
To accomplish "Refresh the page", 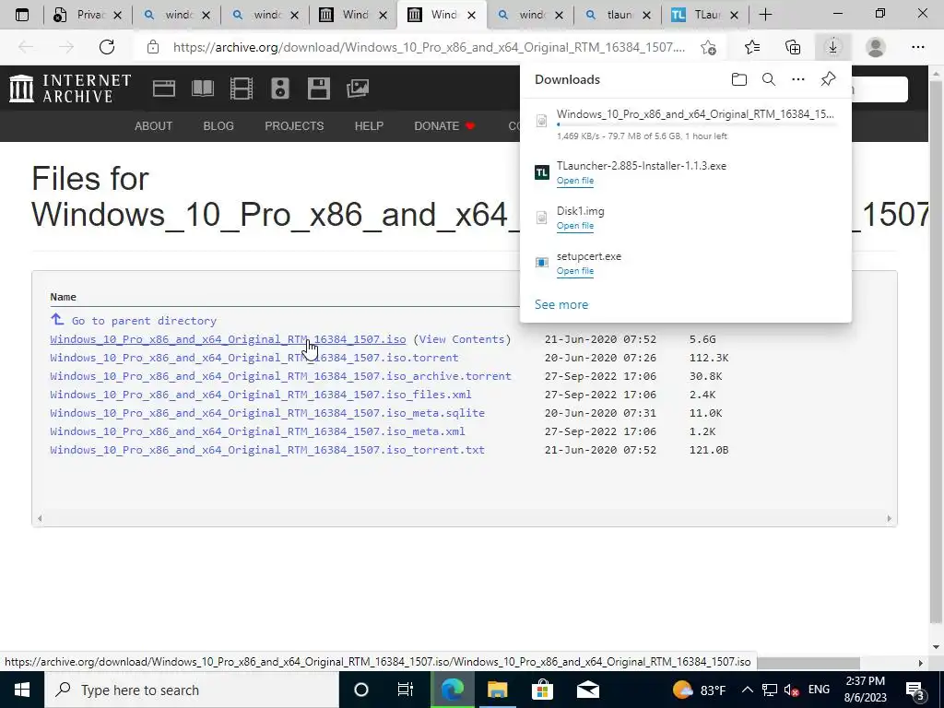I will click(107, 47).
